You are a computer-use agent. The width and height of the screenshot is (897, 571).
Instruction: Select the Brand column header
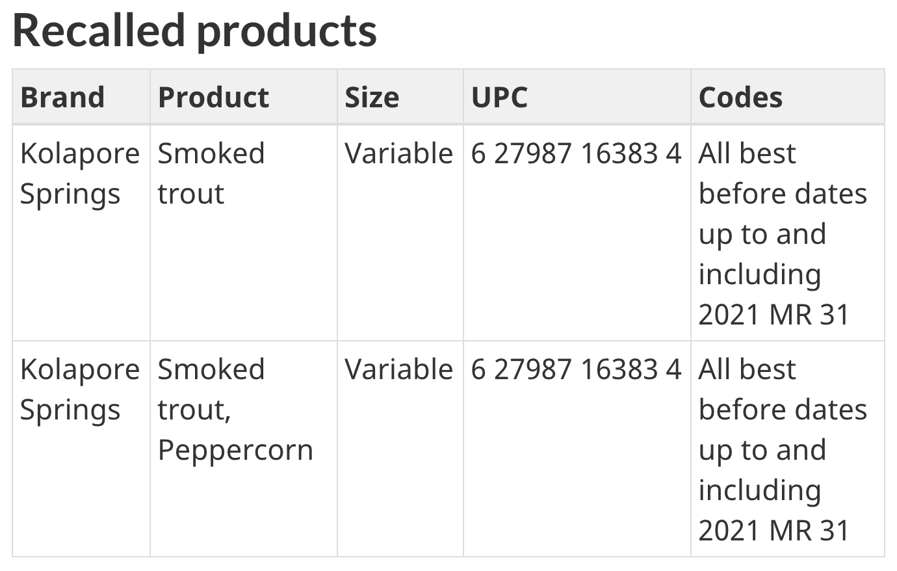[x=62, y=98]
